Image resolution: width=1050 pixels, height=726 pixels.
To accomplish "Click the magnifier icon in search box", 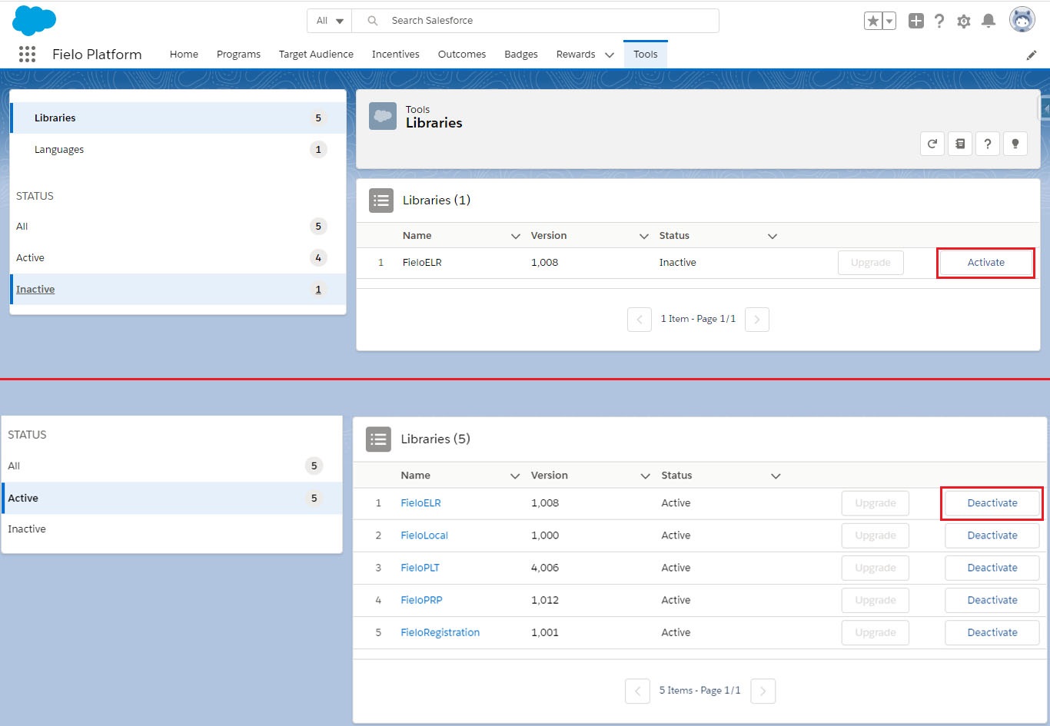I will point(373,21).
